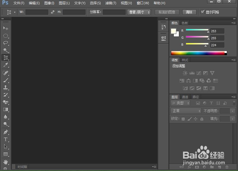This screenshot has height=171, width=238.
Task: Add a Photo Filter adjustment
Action: tap(202, 80)
